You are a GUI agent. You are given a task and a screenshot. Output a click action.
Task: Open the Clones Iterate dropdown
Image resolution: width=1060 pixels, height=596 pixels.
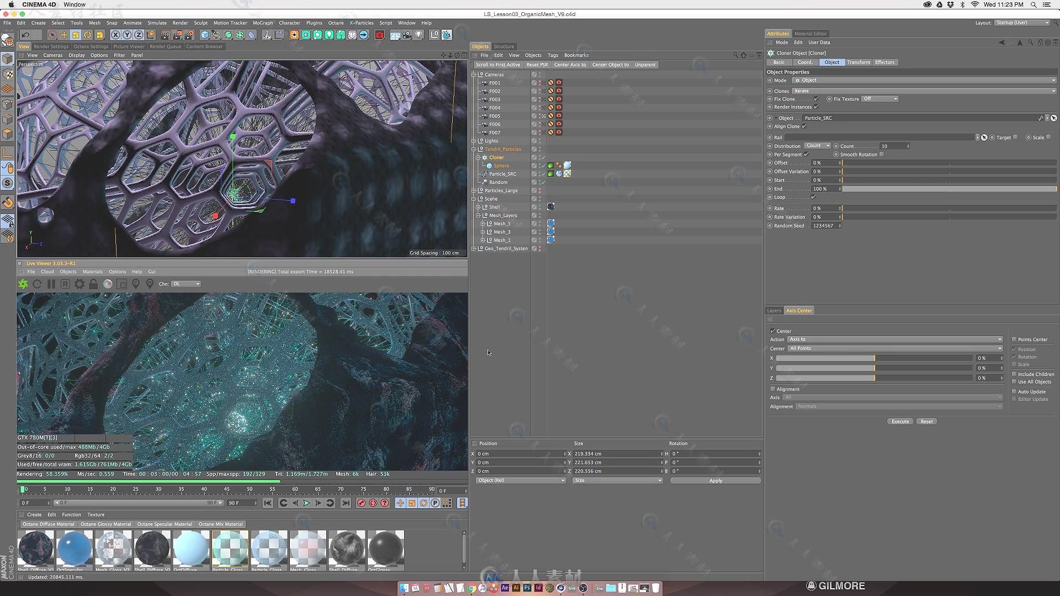925,91
